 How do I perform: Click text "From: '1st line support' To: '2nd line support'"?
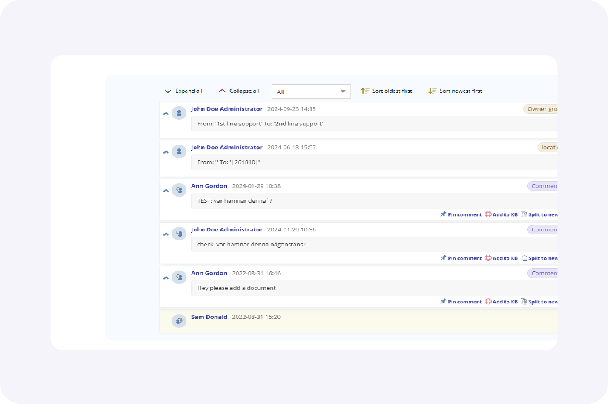click(x=260, y=124)
